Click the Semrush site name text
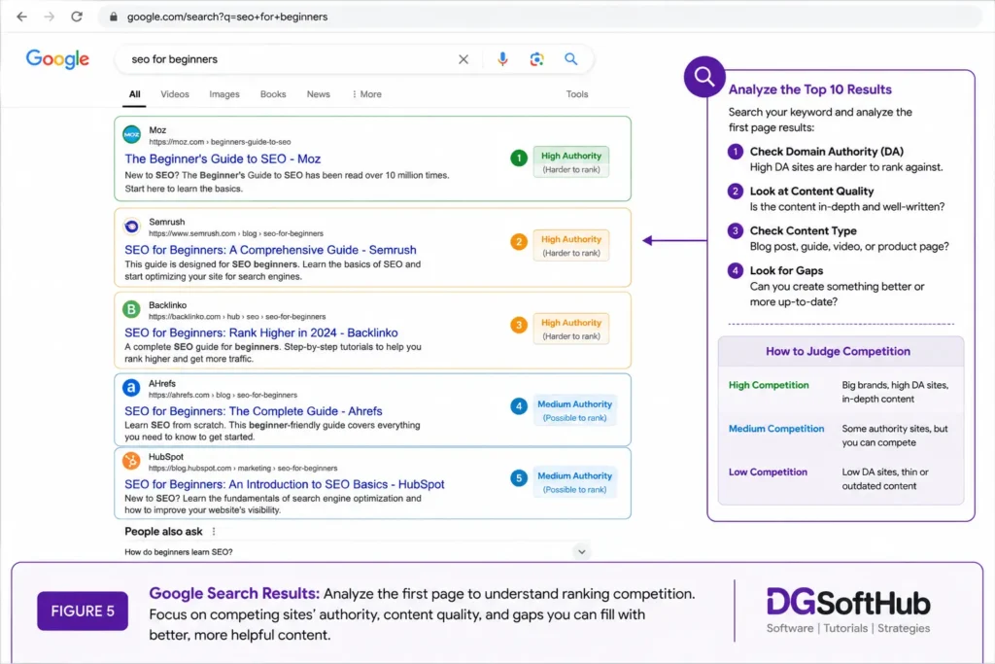The image size is (995, 664). click(167, 222)
